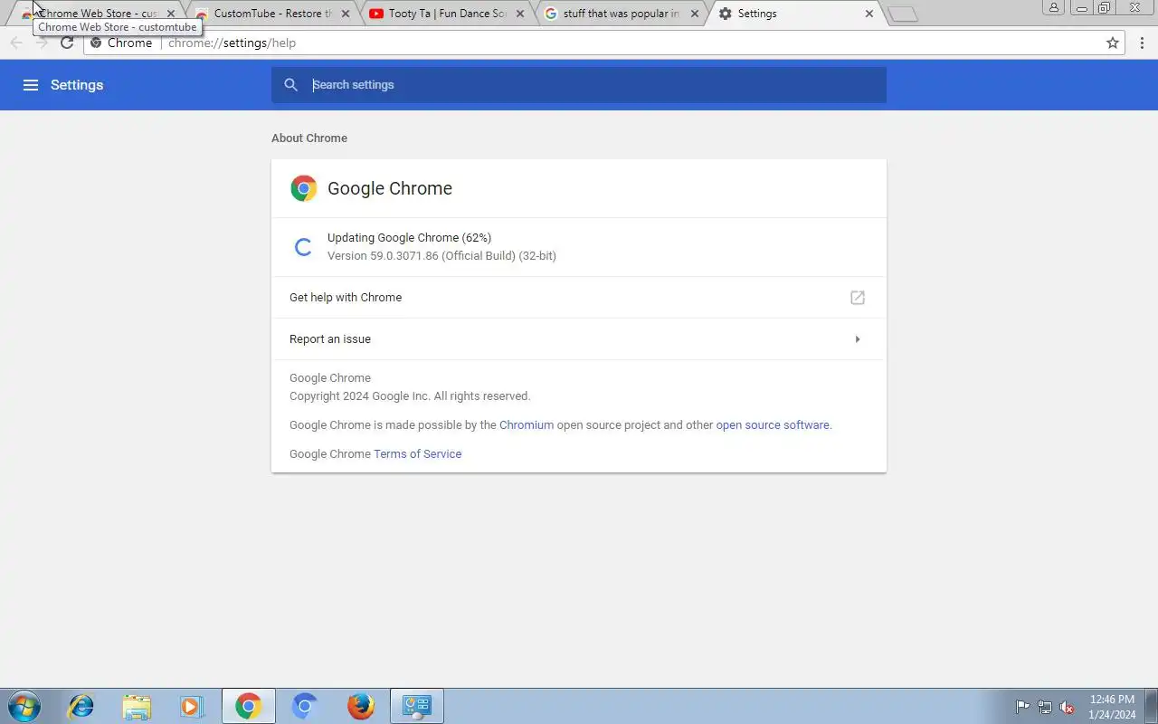This screenshot has width=1158, height=724.
Task: Open a new tab
Action: (903, 14)
